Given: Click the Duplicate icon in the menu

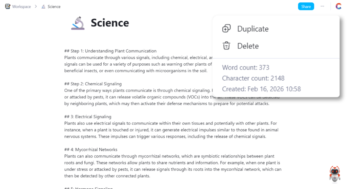Looking at the screenshot, I should click(226, 29).
